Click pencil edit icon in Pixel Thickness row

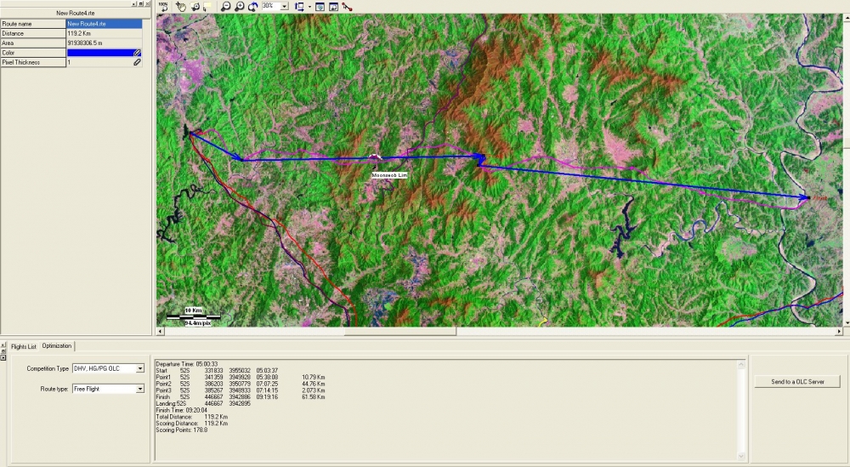pos(137,62)
